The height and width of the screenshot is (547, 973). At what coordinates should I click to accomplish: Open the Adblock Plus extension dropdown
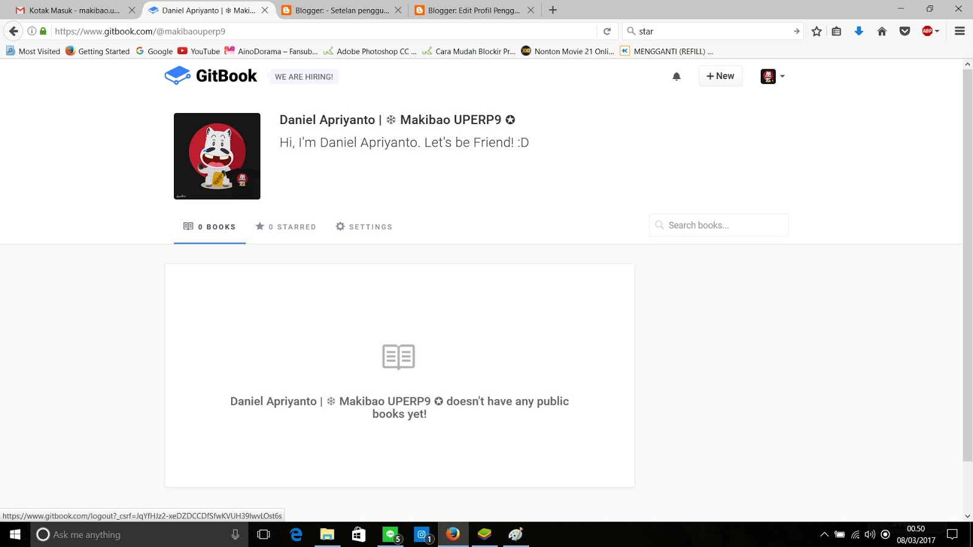[x=930, y=31]
